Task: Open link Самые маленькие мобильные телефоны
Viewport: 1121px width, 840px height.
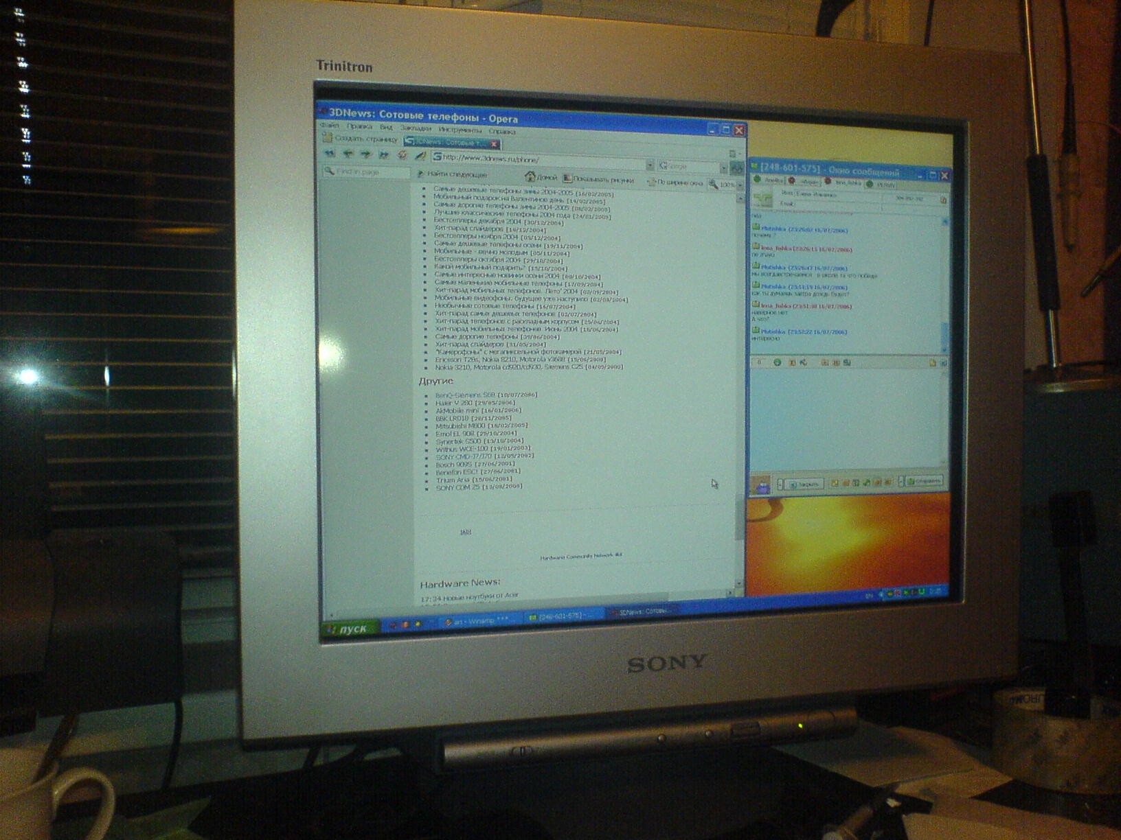Action: coord(499,283)
